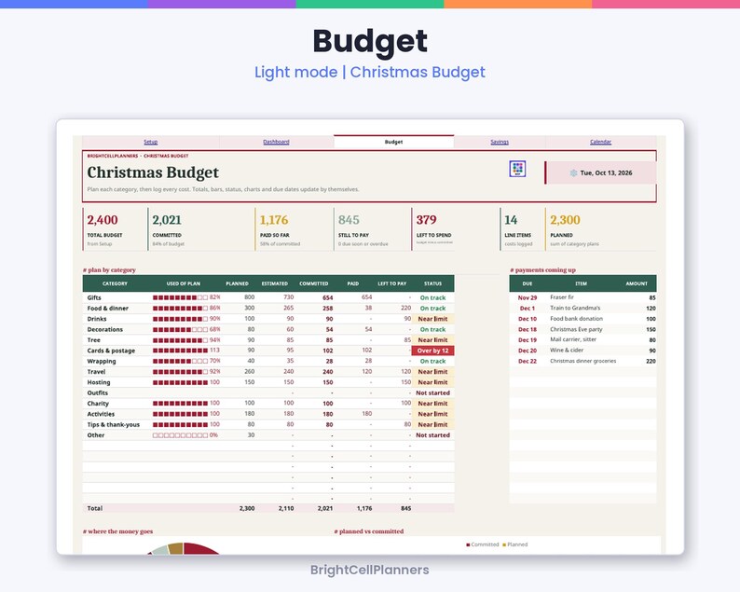Click the where the money goes pie chart
The width and height of the screenshot is (740, 592).
tap(183, 548)
